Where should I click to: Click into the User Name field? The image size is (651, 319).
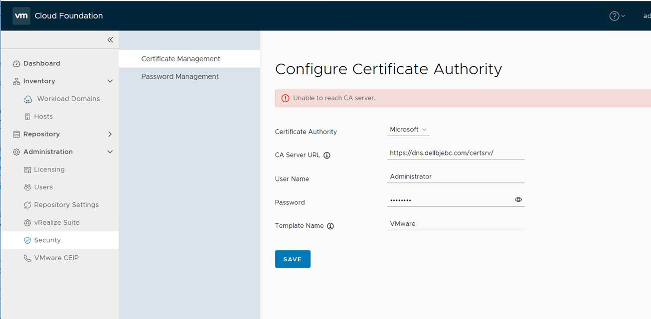pyautogui.click(x=456, y=176)
